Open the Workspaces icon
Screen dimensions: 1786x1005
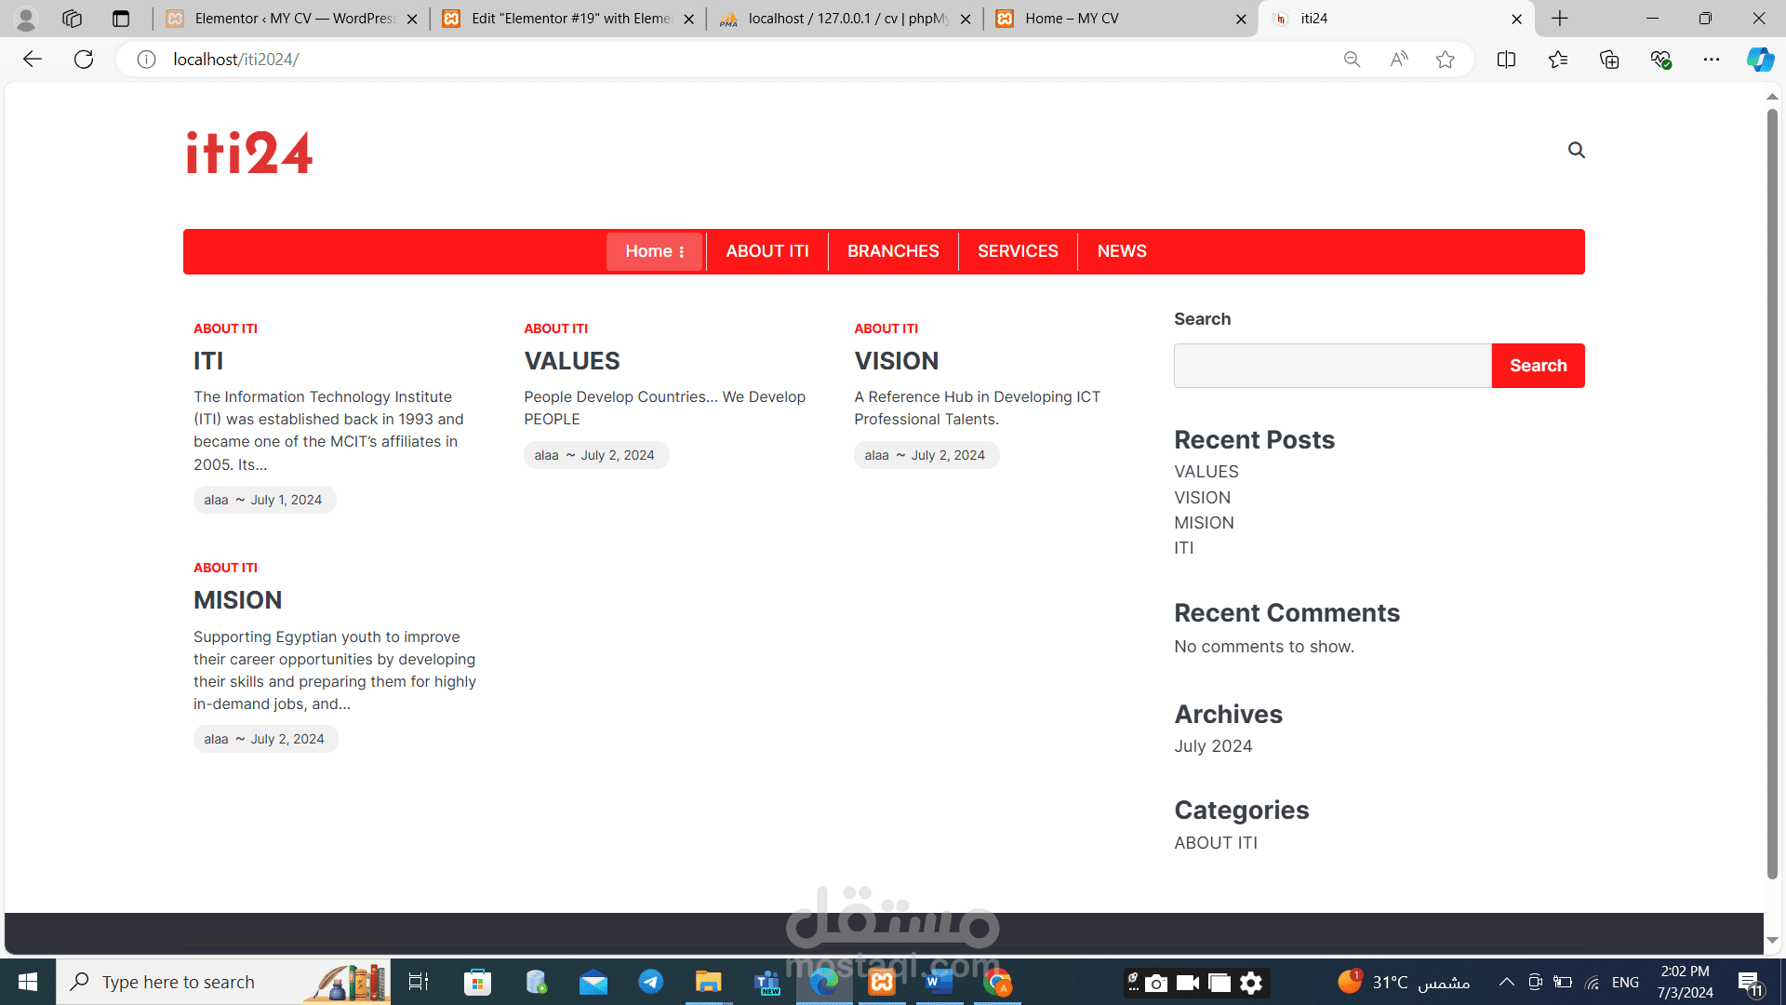(72, 19)
